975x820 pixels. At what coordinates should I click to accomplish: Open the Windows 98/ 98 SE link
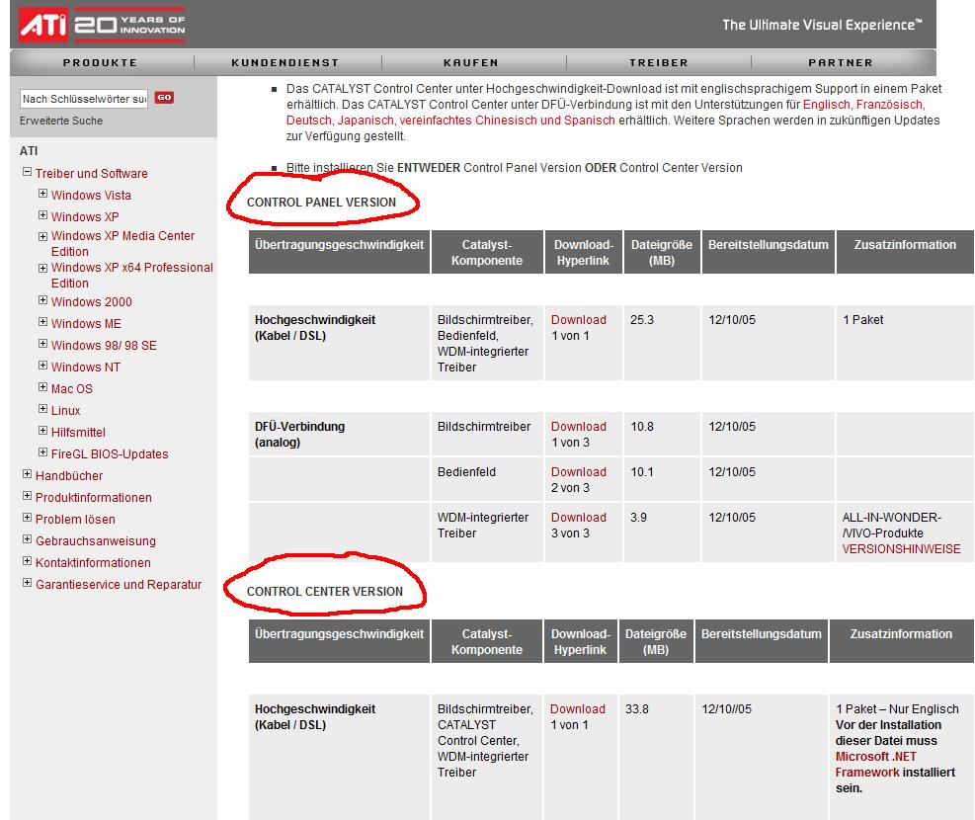[x=104, y=346]
